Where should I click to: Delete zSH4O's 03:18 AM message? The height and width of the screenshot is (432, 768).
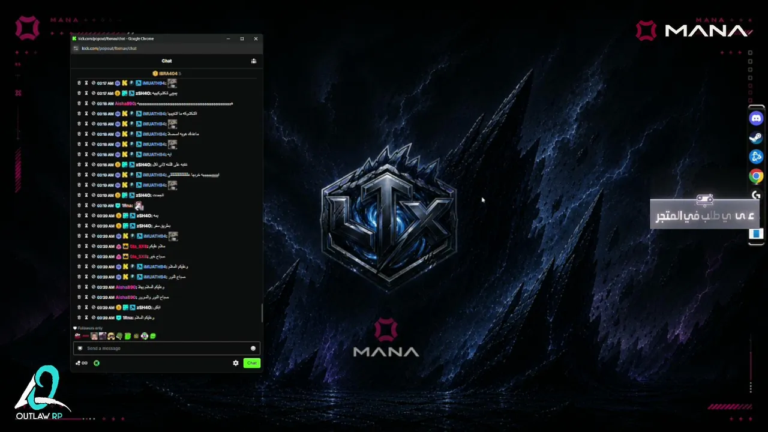pos(79,164)
